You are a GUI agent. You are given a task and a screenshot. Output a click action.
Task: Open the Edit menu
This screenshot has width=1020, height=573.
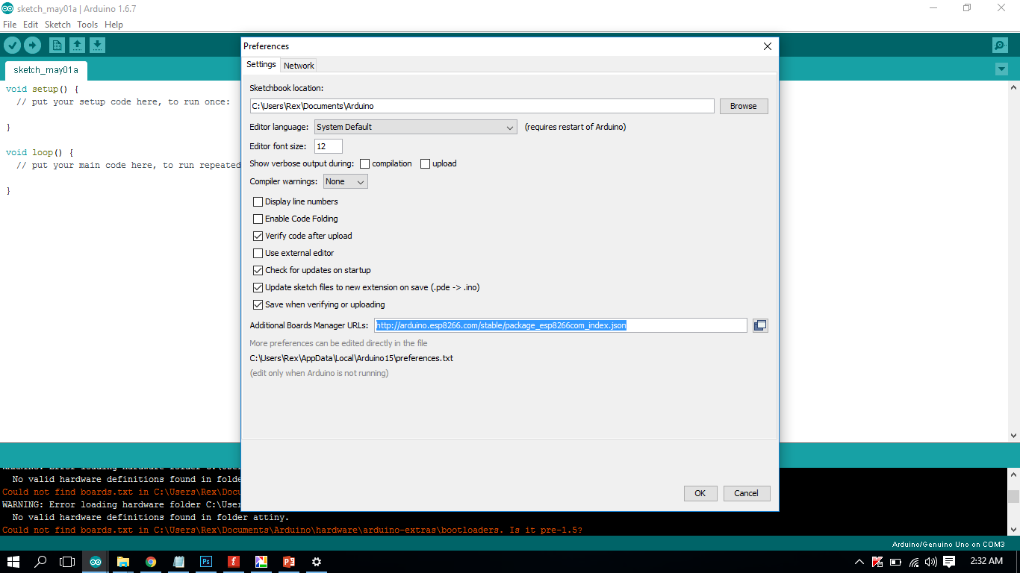click(x=31, y=25)
